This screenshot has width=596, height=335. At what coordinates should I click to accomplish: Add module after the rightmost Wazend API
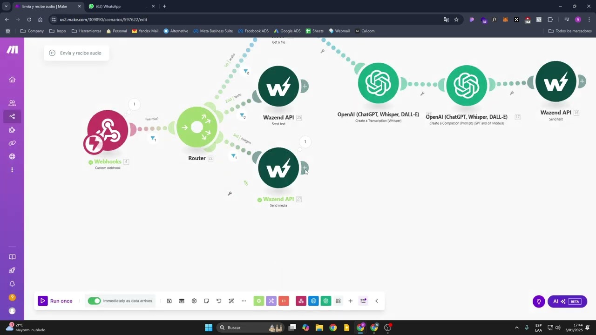(x=582, y=81)
